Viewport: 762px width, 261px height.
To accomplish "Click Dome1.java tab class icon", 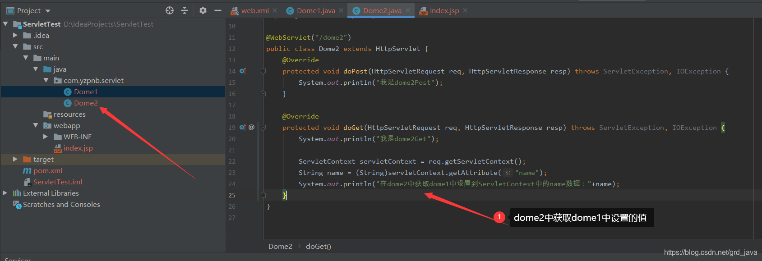I will tap(290, 11).
